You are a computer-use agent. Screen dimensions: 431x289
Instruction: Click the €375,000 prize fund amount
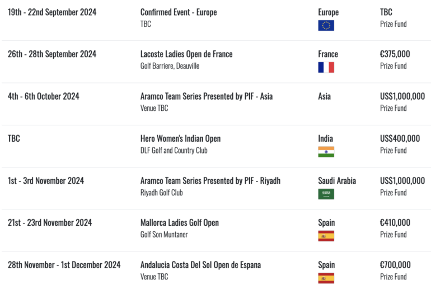pyautogui.click(x=395, y=54)
